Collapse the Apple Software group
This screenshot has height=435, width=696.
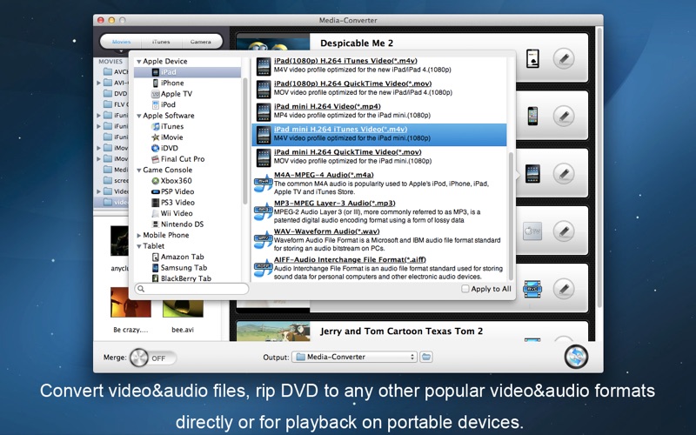pyautogui.click(x=139, y=116)
